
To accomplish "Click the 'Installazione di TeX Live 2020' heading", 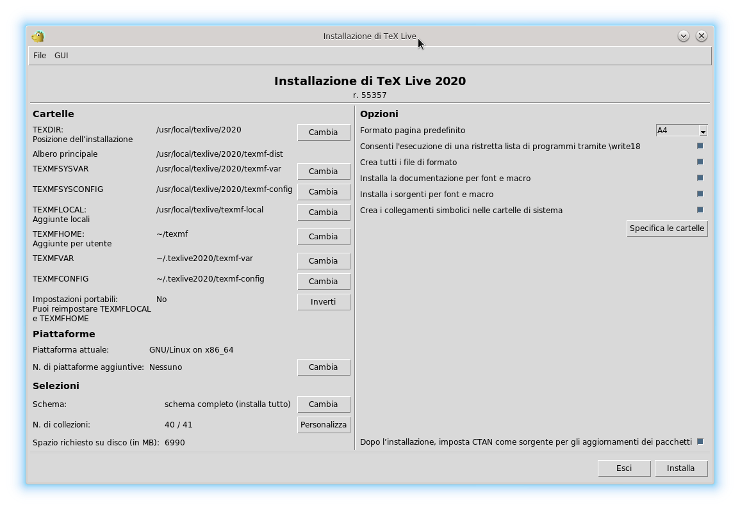I will click(x=370, y=81).
